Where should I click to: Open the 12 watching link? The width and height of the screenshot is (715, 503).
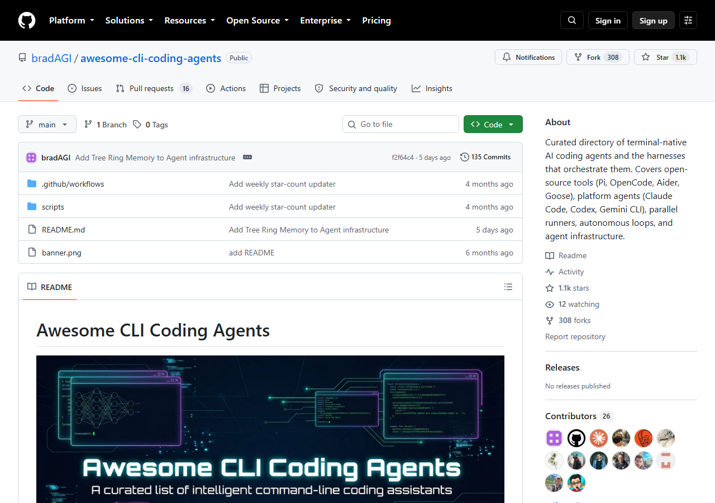[572, 304]
